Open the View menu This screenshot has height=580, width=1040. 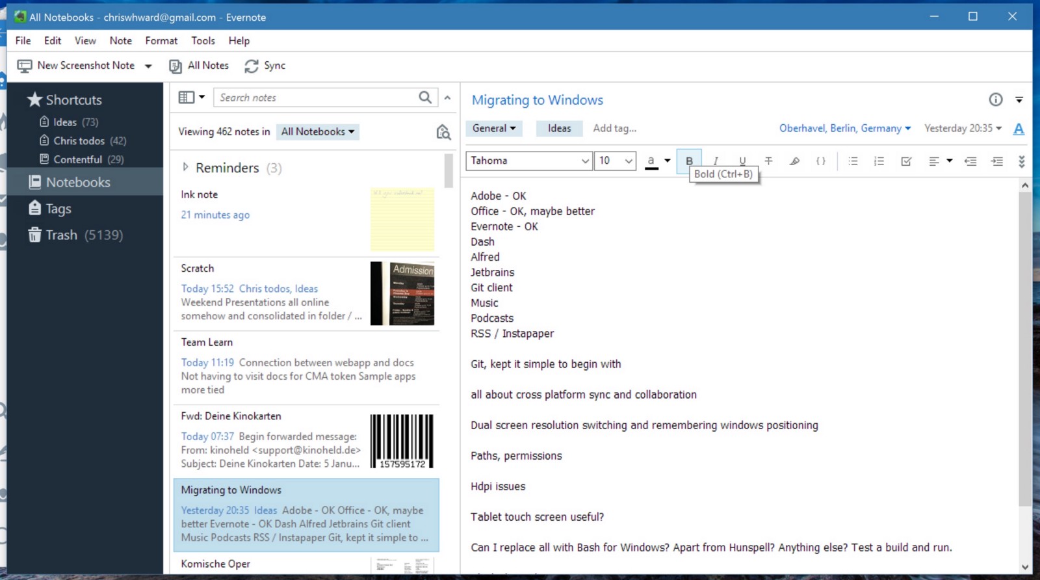[85, 40]
